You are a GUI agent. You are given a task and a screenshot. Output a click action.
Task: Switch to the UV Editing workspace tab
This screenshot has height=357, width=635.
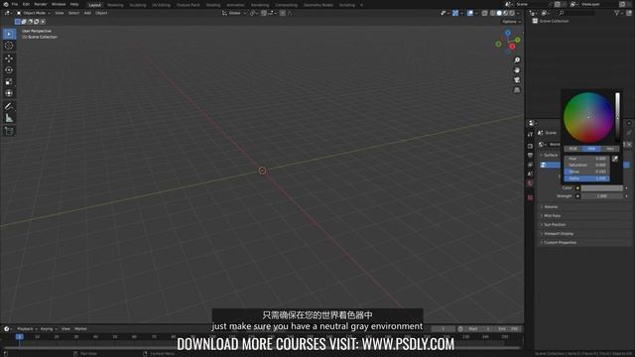(161, 5)
